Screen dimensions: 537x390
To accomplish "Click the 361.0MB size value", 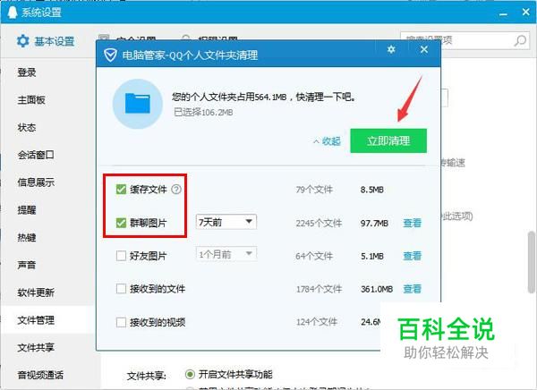I will [377, 289].
